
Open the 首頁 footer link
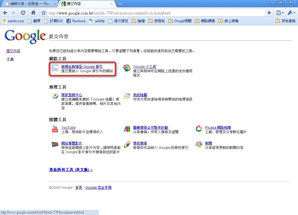tap(79, 188)
